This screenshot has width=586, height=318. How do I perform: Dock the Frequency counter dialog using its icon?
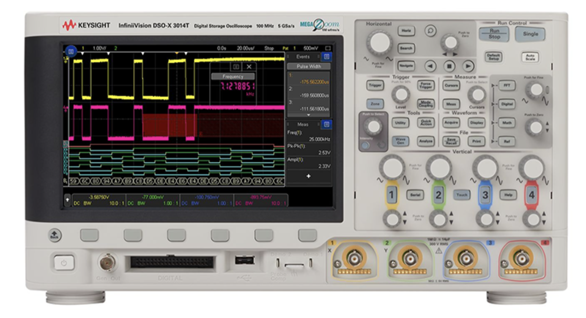[x=236, y=67]
